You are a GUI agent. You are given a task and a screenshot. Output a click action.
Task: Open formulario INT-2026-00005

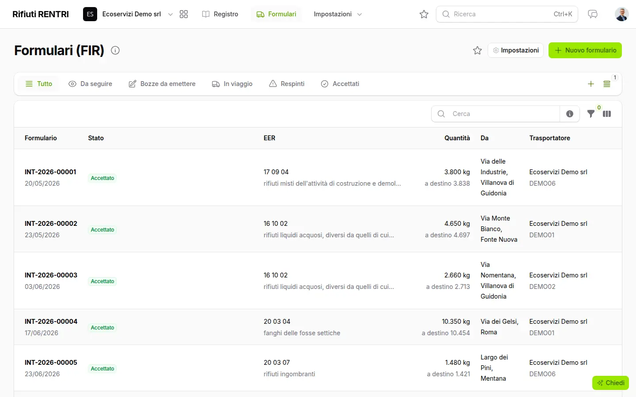click(x=51, y=363)
